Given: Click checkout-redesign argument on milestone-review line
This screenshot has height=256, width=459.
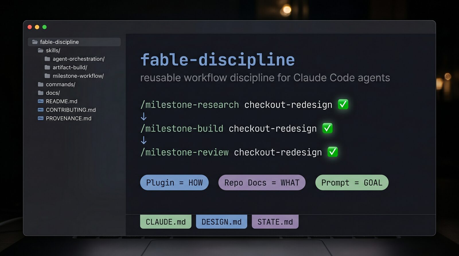Looking at the screenshot, I should pos(278,152).
